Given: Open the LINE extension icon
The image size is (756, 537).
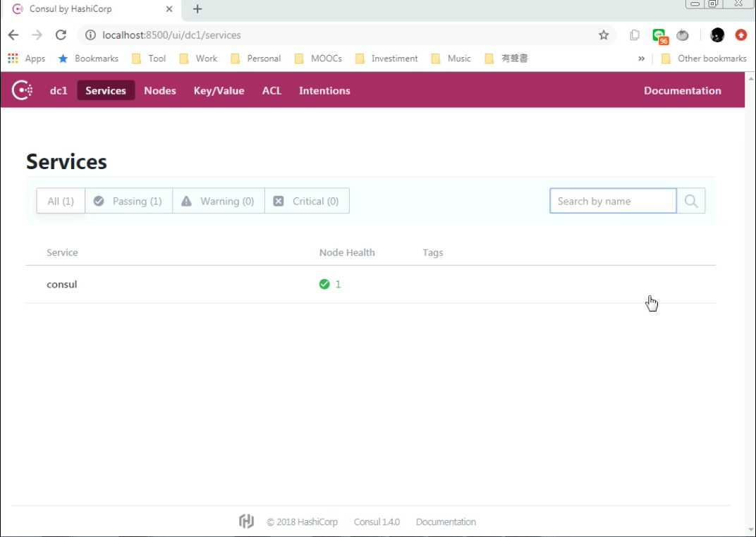Looking at the screenshot, I should 659,36.
